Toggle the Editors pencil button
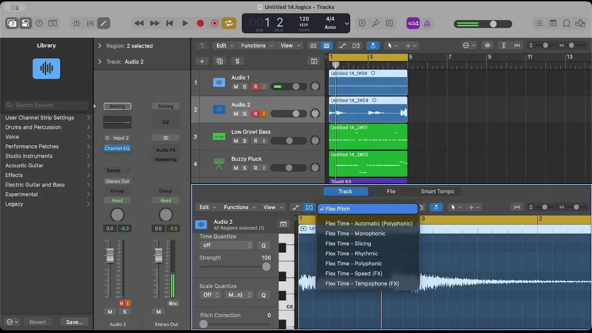The image size is (592, 333). 104,23
